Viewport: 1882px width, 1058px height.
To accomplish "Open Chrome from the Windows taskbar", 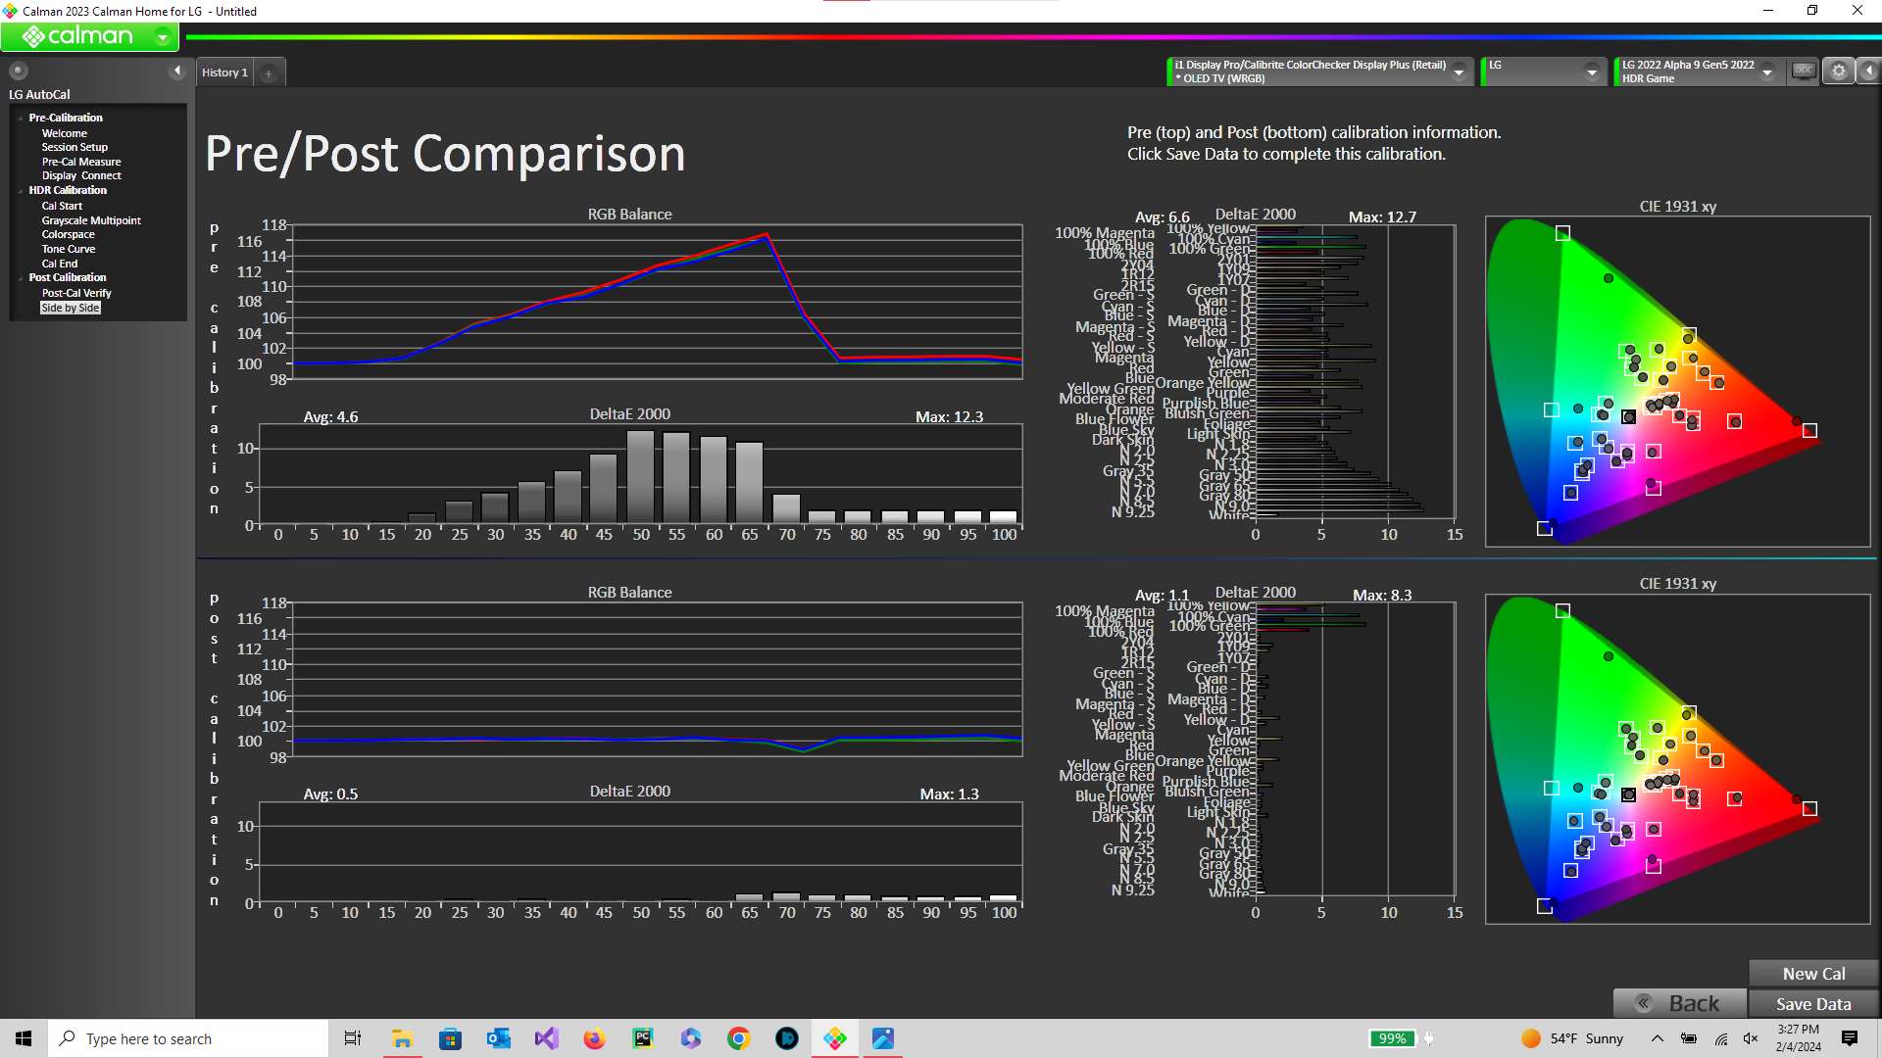I will (739, 1038).
